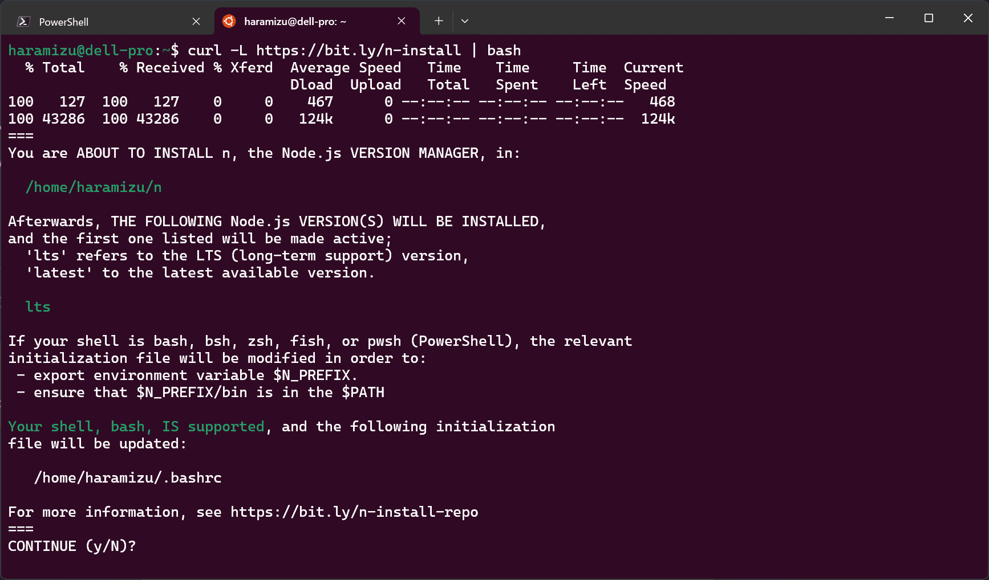Open a new tab with the plus button
The image size is (989, 580).
point(439,21)
